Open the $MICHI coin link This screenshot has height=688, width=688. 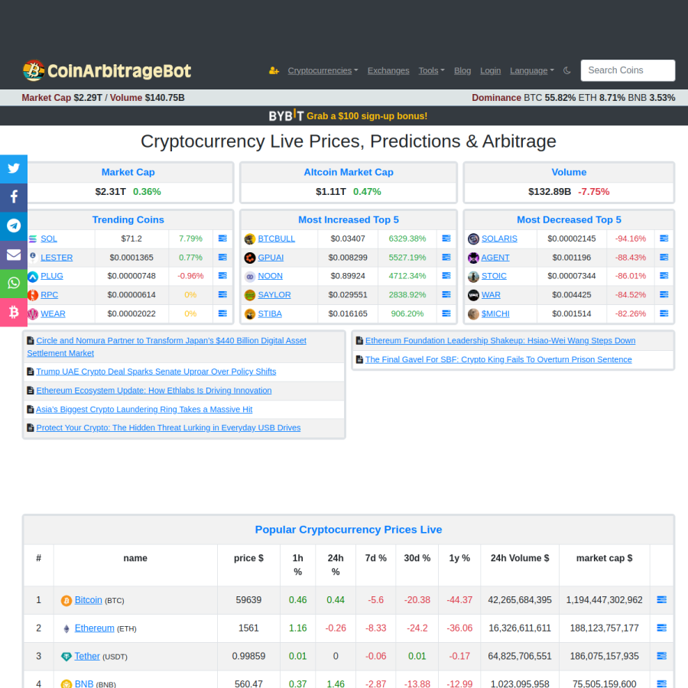pos(495,313)
